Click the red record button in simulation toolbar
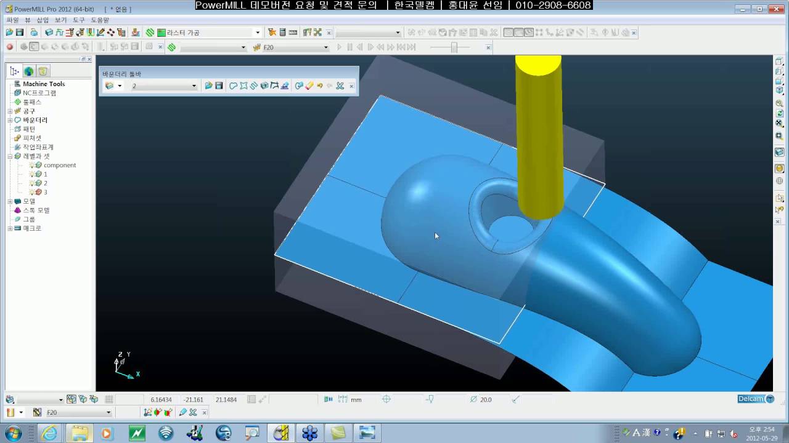 [10, 47]
